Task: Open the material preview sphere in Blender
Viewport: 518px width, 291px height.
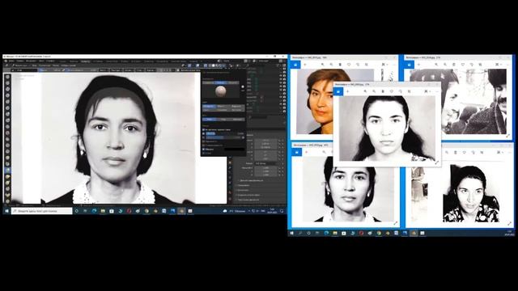Action: [x=220, y=91]
